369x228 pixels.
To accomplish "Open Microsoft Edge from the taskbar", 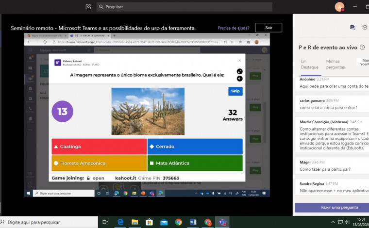I will (120, 222).
